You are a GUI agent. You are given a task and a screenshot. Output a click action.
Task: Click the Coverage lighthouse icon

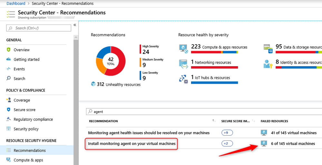[x=8, y=100]
